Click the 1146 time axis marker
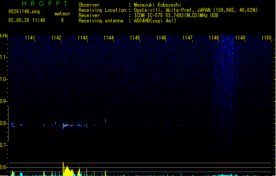 pyautogui.click(x=161, y=38)
